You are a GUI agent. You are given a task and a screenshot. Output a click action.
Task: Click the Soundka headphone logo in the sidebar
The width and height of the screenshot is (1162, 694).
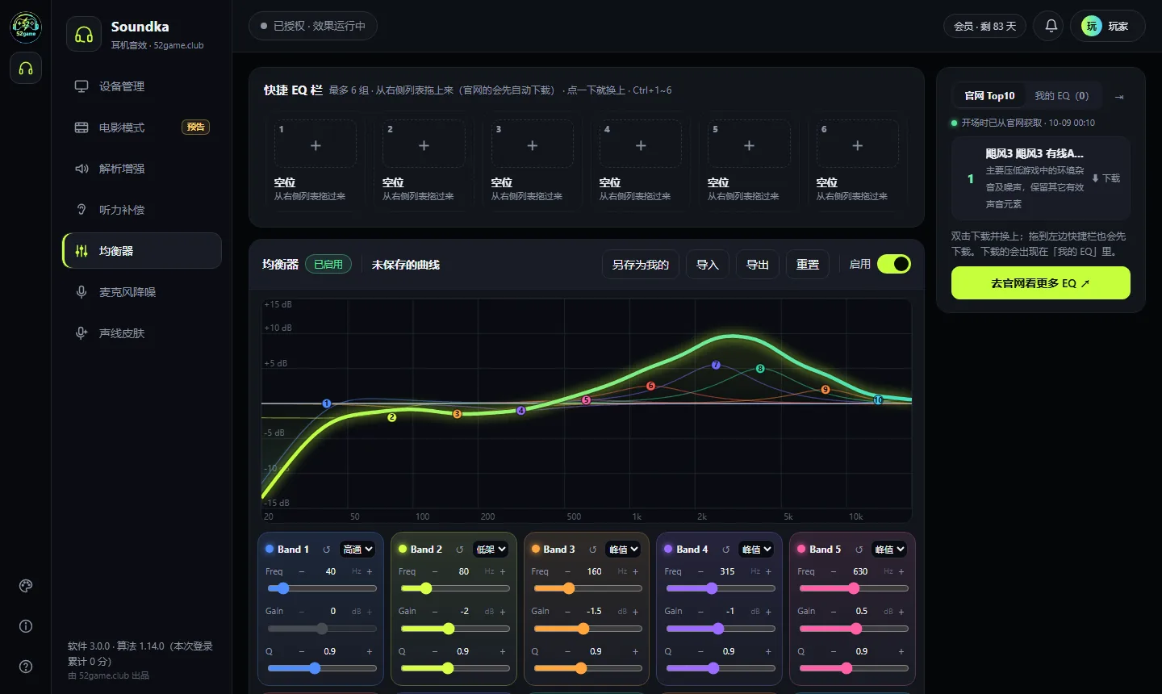click(x=84, y=34)
